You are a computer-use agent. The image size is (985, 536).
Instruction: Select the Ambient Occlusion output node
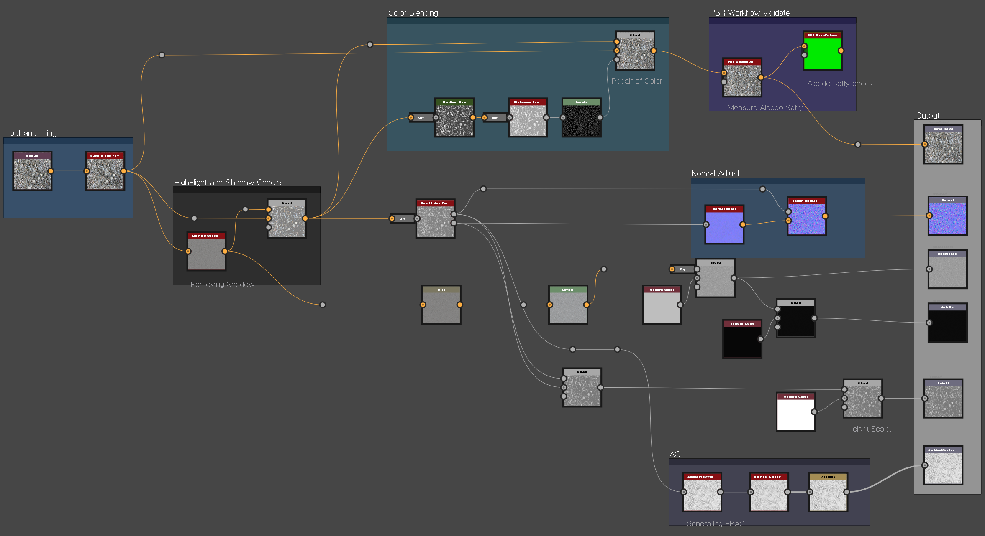(x=943, y=468)
